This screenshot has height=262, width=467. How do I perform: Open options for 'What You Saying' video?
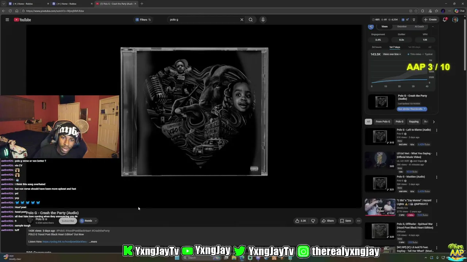(x=436, y=154)
